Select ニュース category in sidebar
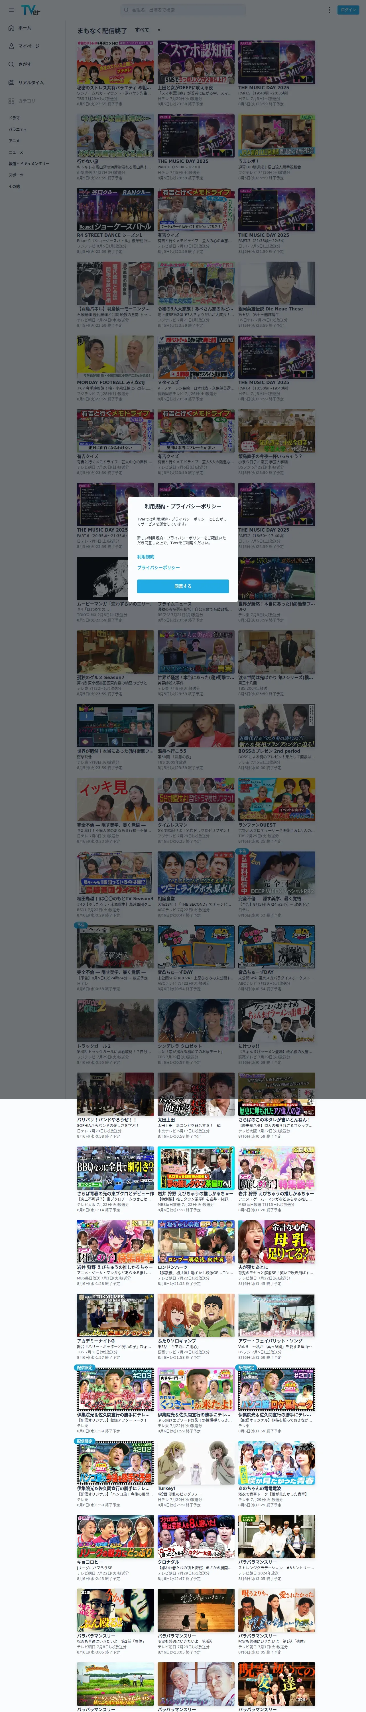The height and width of the screenshot is (1712, 366). pyautogui.click(x=16, y=152)
